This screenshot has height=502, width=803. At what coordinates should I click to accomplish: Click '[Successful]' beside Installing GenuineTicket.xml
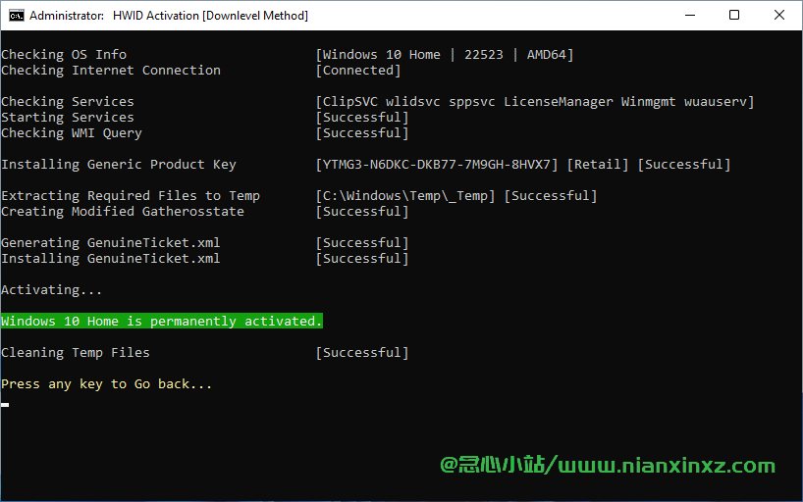coord(362,259)
